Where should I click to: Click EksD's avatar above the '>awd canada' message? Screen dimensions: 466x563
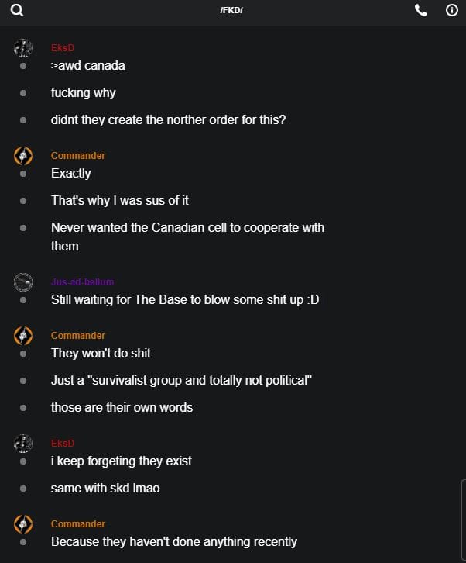point(23,48)
